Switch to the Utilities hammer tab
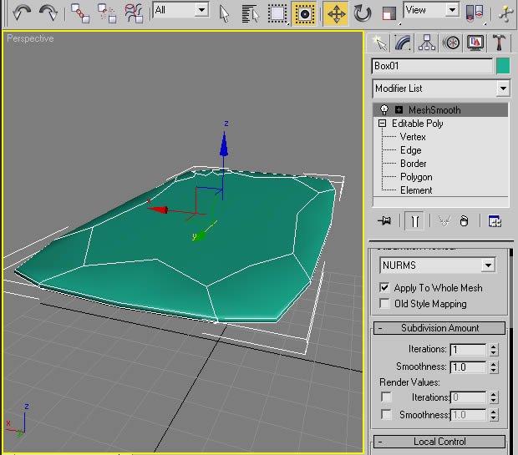This screenshot has width=518, height=455. pos(500,43)
